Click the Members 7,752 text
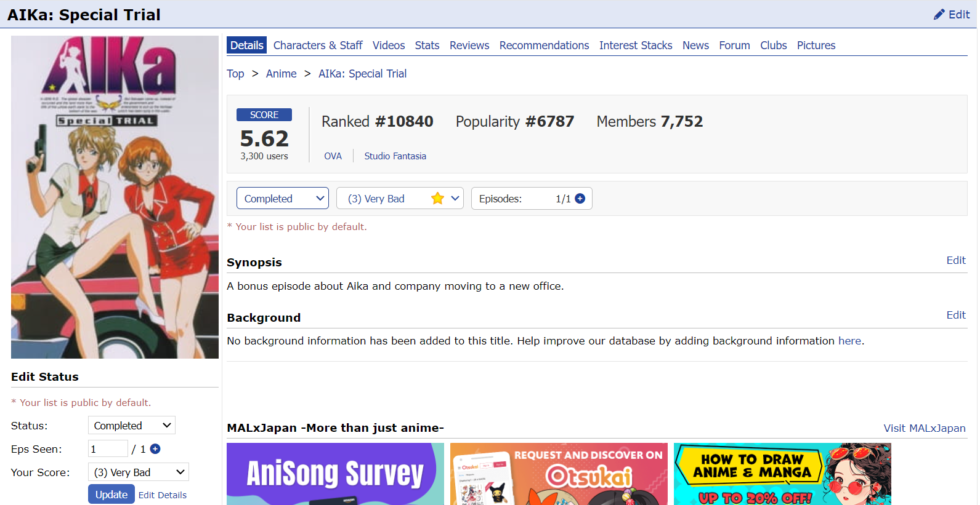 click(x=649, y=121)
